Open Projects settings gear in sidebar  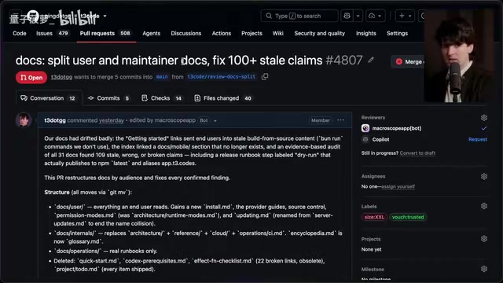point(484,239)
